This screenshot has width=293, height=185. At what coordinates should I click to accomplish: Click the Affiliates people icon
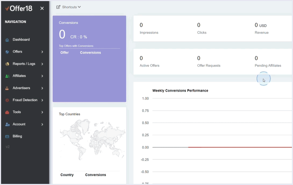click(x=7, y=76)
